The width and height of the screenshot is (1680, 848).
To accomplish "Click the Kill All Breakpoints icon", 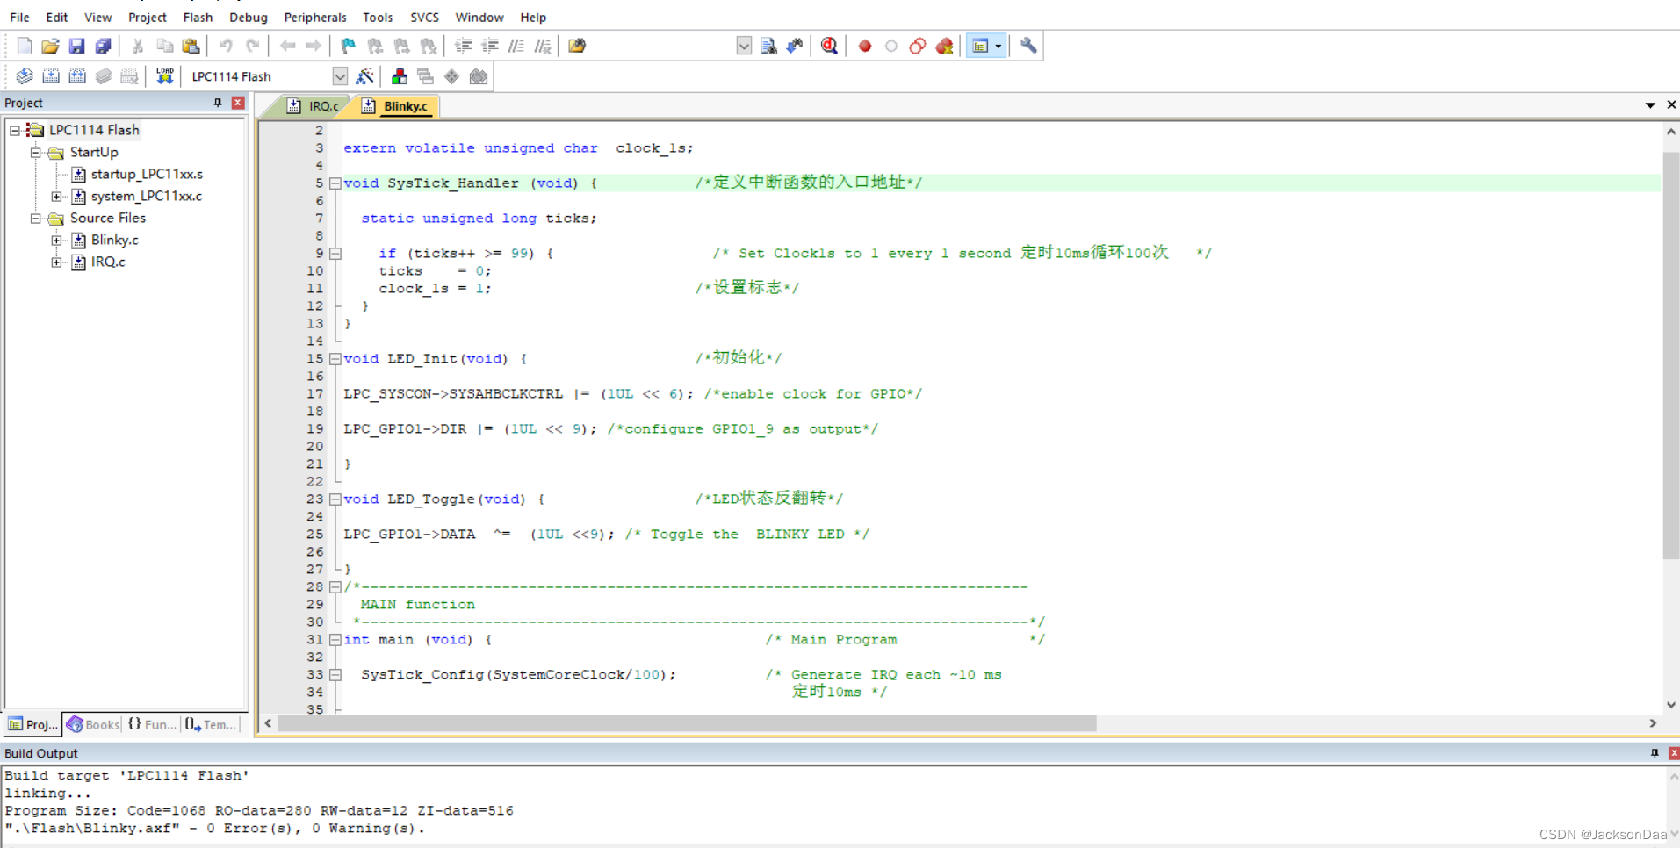I will point(945,46).
